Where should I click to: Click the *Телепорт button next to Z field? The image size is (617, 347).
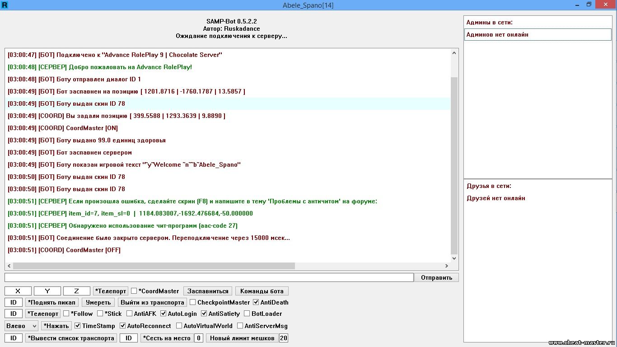tap(110, 291)
